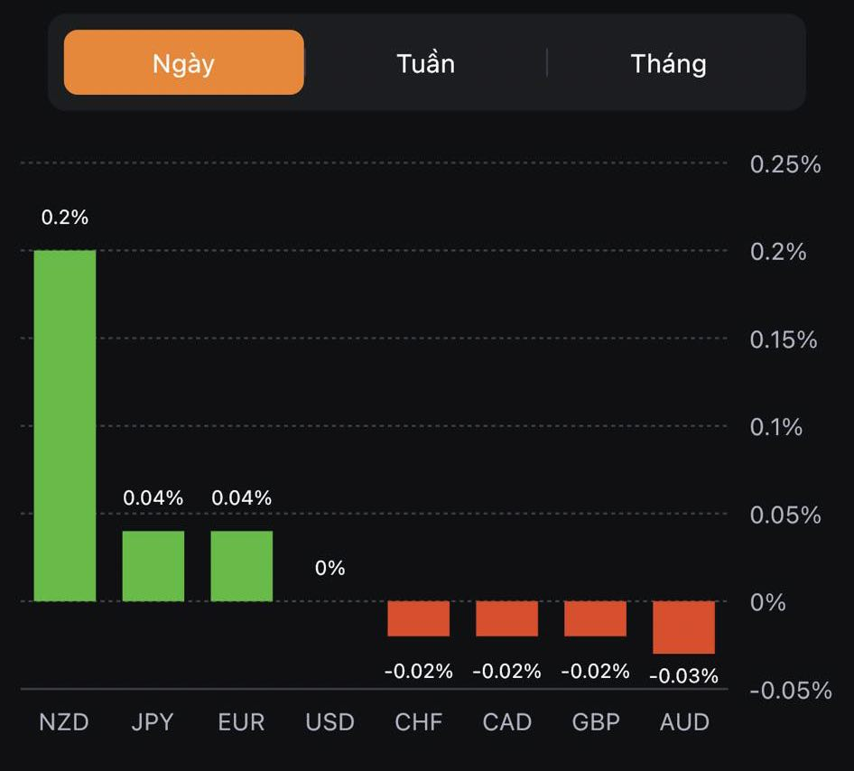854x771 pixels.
Task: Tap the AUD axis label
Action: [684, 722]
